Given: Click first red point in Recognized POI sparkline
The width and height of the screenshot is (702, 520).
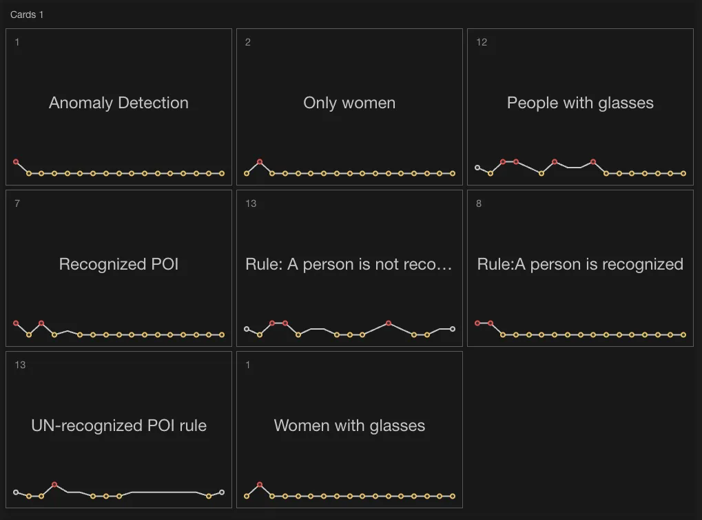Looking at the screenshot, I should coord(16,323).
